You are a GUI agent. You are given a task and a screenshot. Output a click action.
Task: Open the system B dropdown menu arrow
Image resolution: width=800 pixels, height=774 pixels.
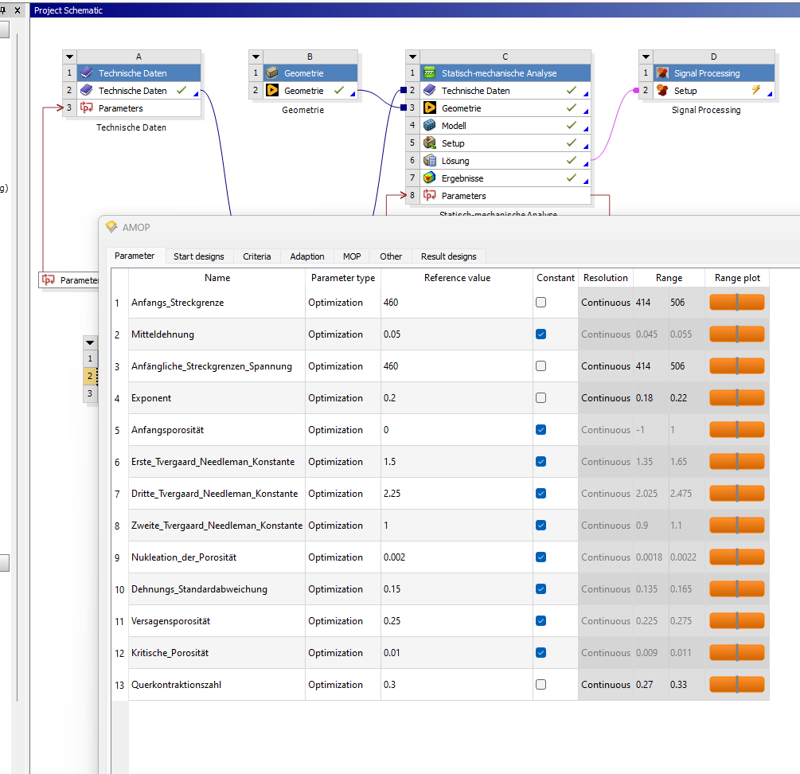click(x=256, y=57)
